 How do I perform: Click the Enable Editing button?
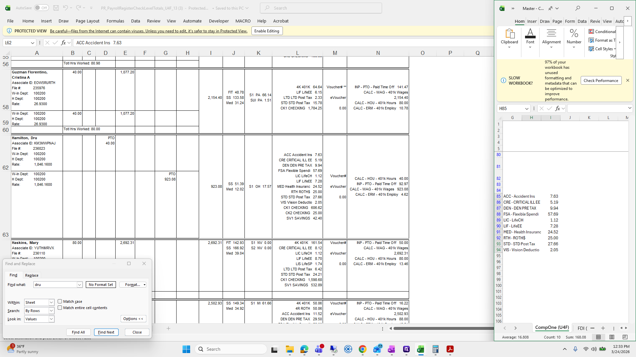(x=267, y=31)
